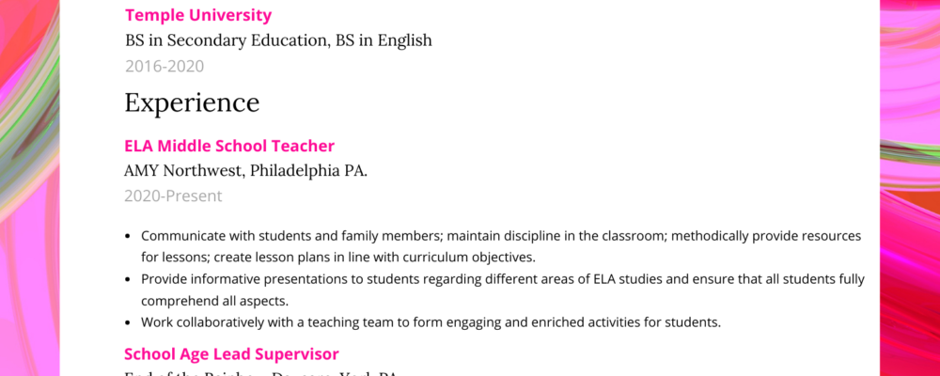The height and width of the screenshot is (376, 940).
Task: Click the AMY Northwest, Philadelphia PA line
Action: tap(246, 171)
